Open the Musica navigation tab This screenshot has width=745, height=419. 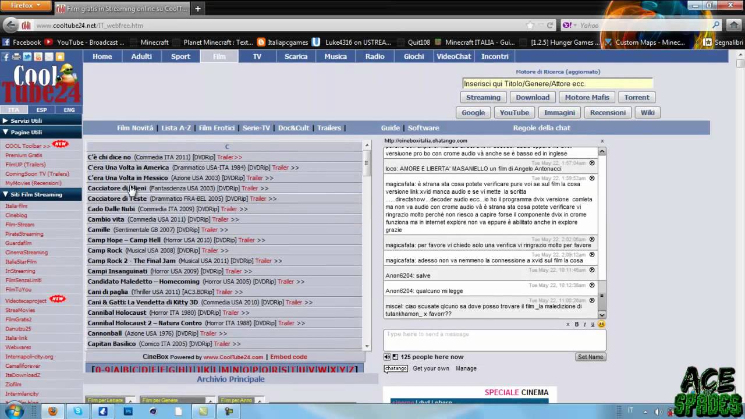pos(335,56)
